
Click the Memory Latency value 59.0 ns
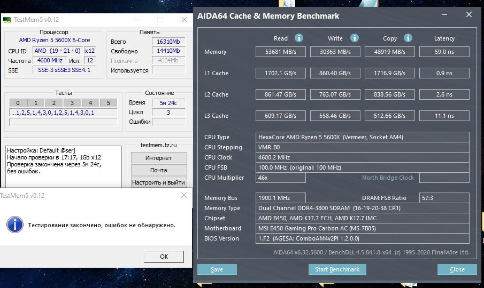tap(444, 52)
